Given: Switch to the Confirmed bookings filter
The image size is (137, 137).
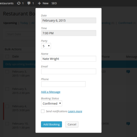Looking at the screenshot, I should (x=125, y=23).
